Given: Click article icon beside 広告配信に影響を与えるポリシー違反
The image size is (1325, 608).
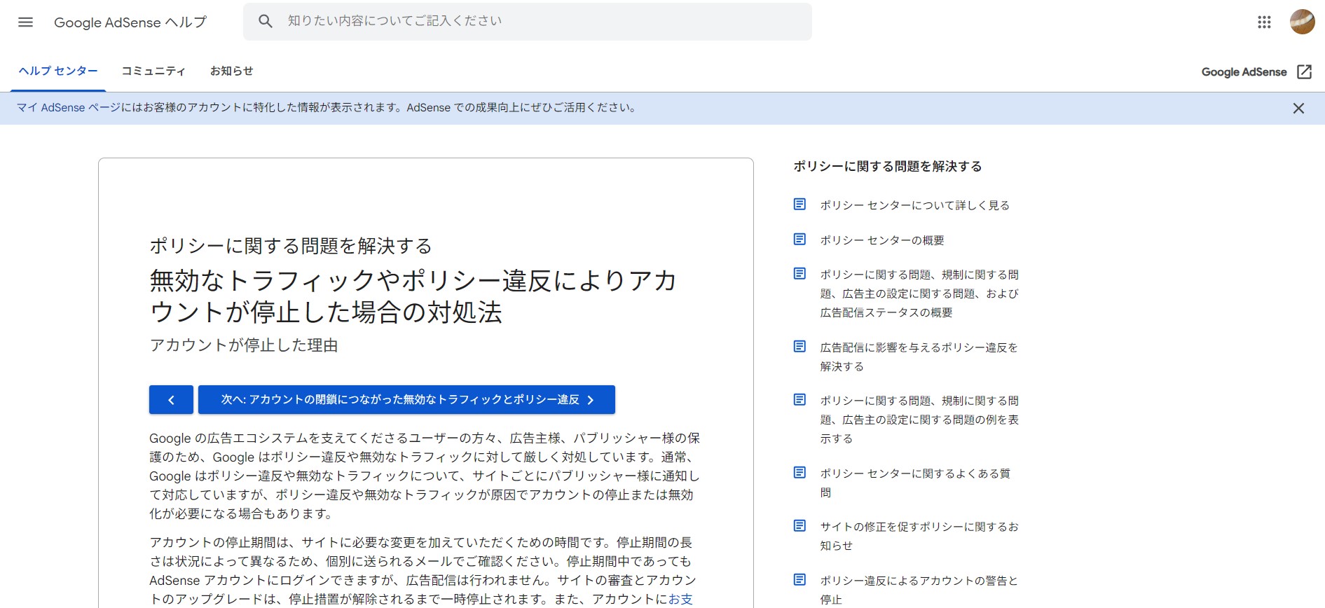Looking at the screenshot, I should [x=799, y=346].
